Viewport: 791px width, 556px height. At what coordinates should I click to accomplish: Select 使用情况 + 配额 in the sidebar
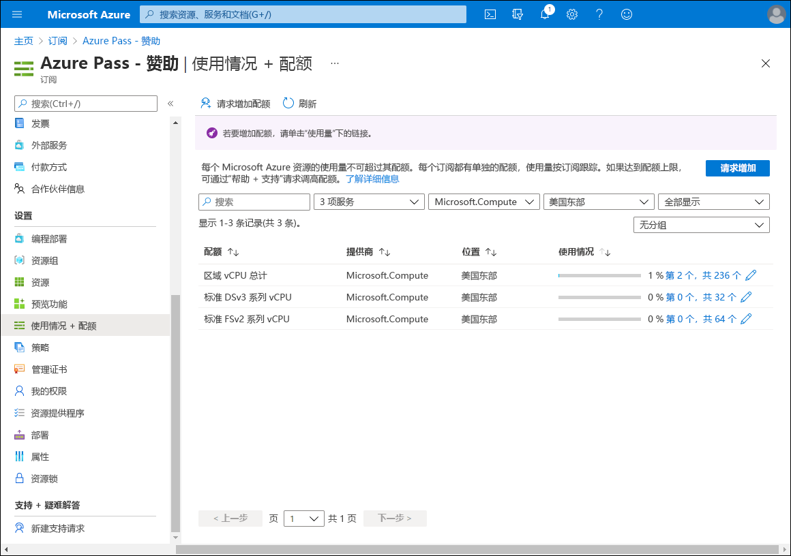(86, 326)
